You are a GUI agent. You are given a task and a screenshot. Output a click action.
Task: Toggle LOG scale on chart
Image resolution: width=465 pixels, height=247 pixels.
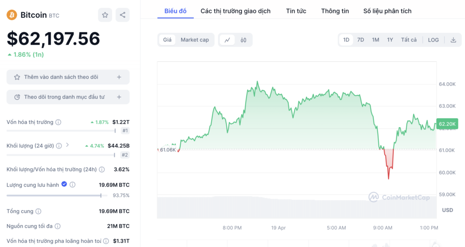click(x=433, y=40)
